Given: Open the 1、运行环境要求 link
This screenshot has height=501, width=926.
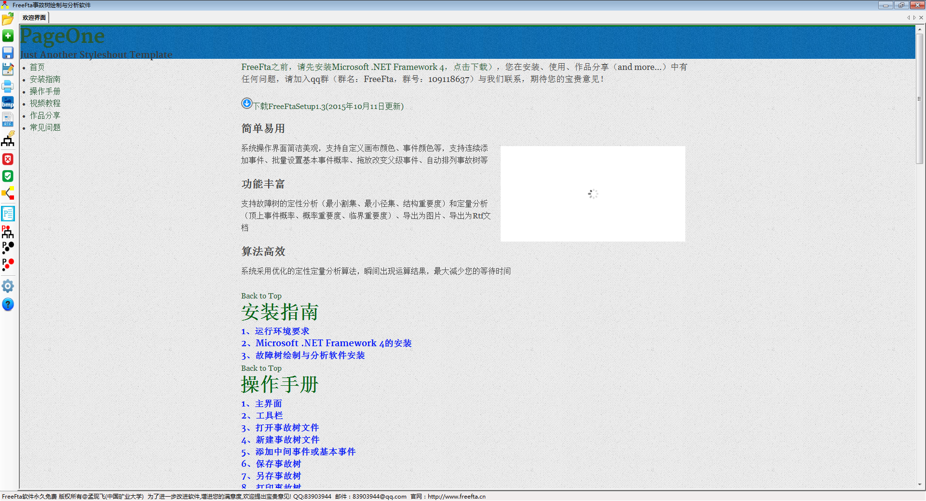Looking at the screenshot, I should click(275, 331).
